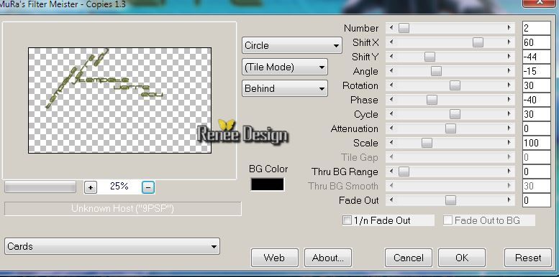Viewport: 559px width, 277px height.
Task: Open the About... dialog button
Action: [327, 258]
